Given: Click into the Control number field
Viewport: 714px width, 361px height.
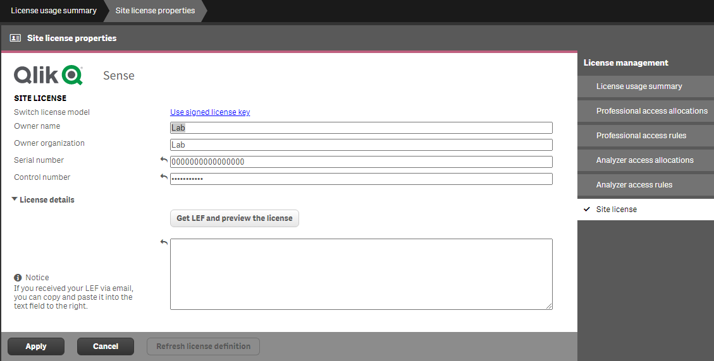Looking at the screenshot, I should pos(361,179).
